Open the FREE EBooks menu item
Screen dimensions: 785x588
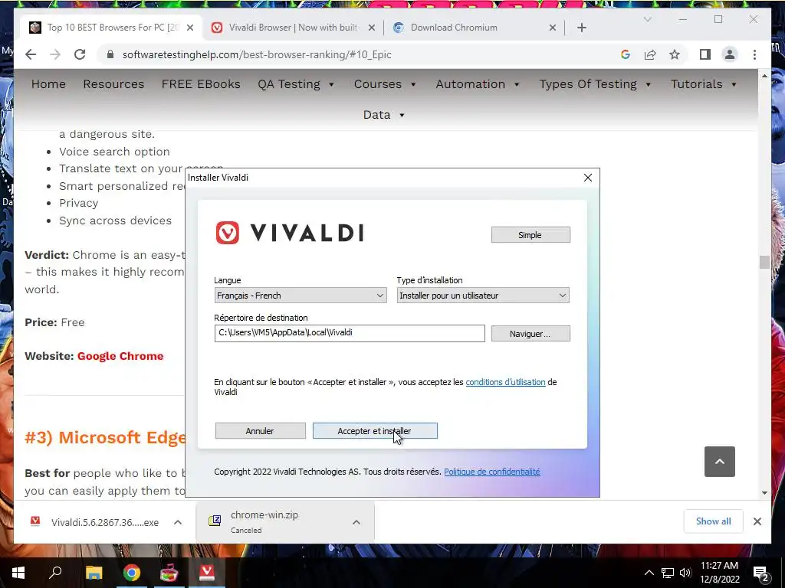click(x=201, y=84)
